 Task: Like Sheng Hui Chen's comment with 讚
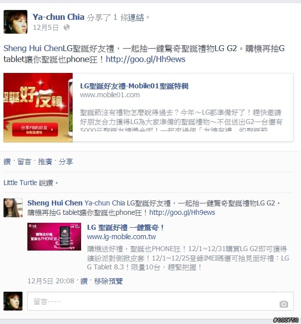click(84, 281)
